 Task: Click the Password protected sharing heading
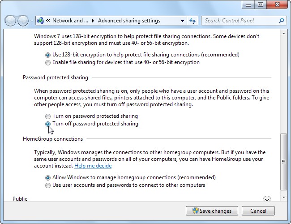click(x=56, y=78)
